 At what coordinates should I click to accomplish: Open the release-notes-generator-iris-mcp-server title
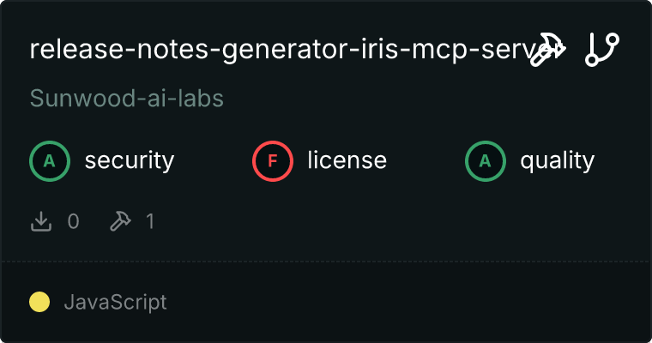[x=275, y=50]
